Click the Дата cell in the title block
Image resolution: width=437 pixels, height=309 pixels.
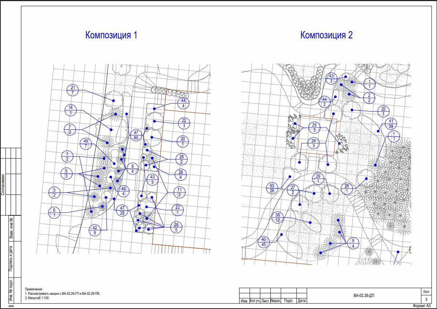tap(301, 301)
